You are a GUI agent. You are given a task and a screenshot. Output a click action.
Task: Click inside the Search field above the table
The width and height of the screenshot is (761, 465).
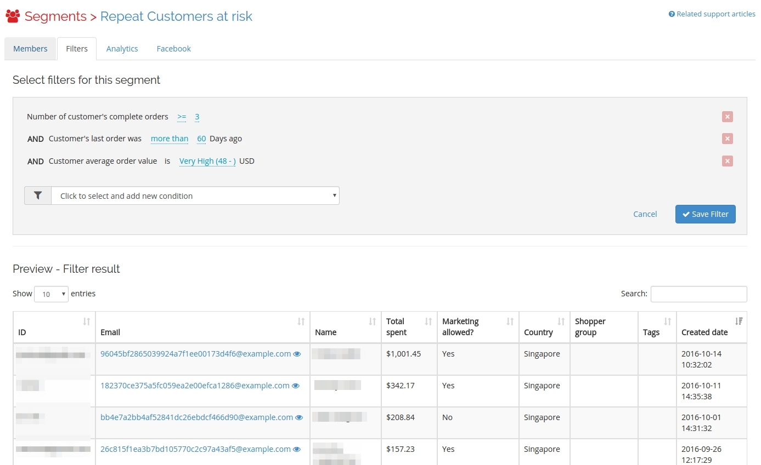698,294
